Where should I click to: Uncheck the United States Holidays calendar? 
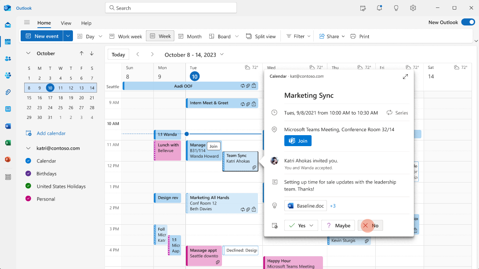(x=29, y=186)
